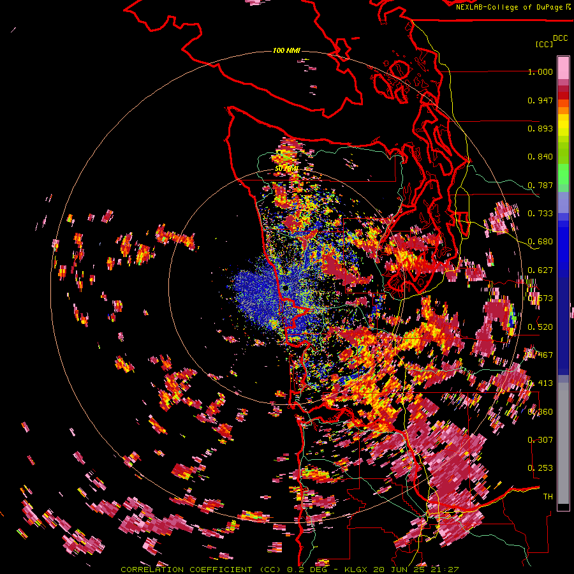The height and width of the screenshot is (574, 574).
Task: Click the 50 NMI range ring label
Action: coord(286,168)
